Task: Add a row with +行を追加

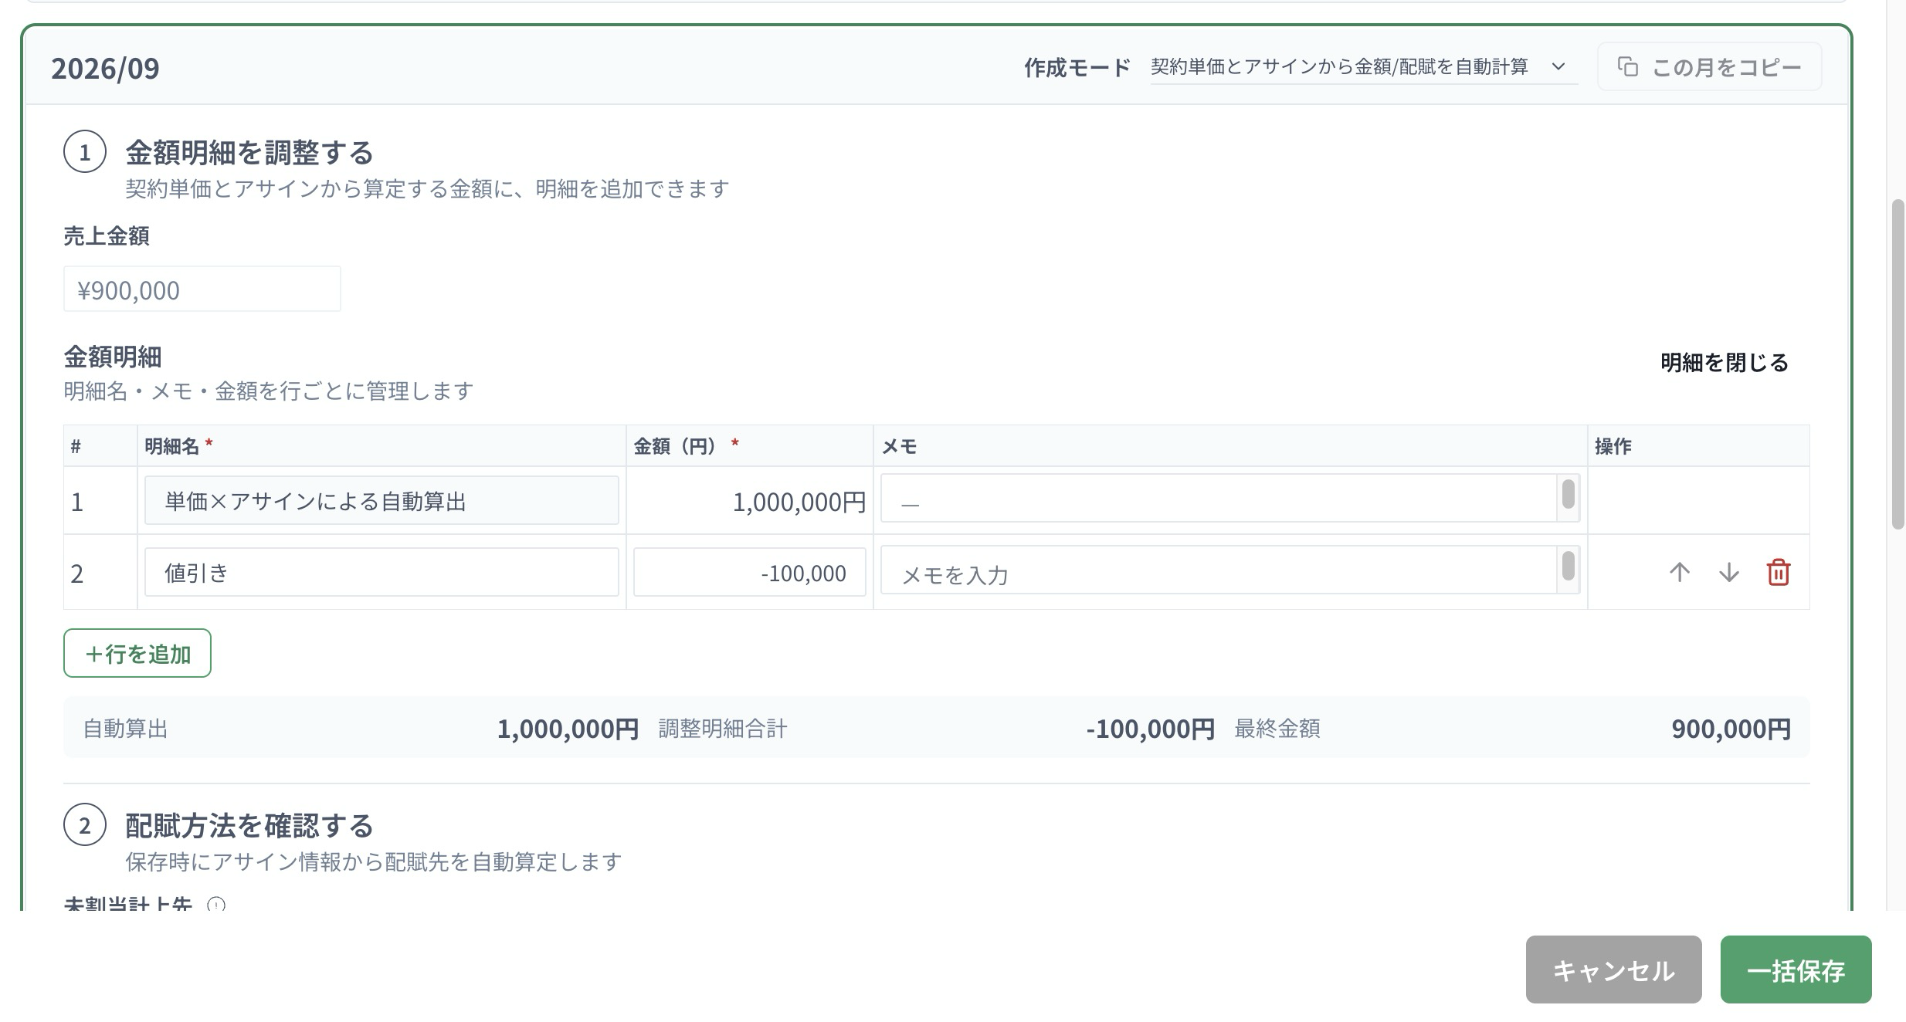Action: click(137, 653)
